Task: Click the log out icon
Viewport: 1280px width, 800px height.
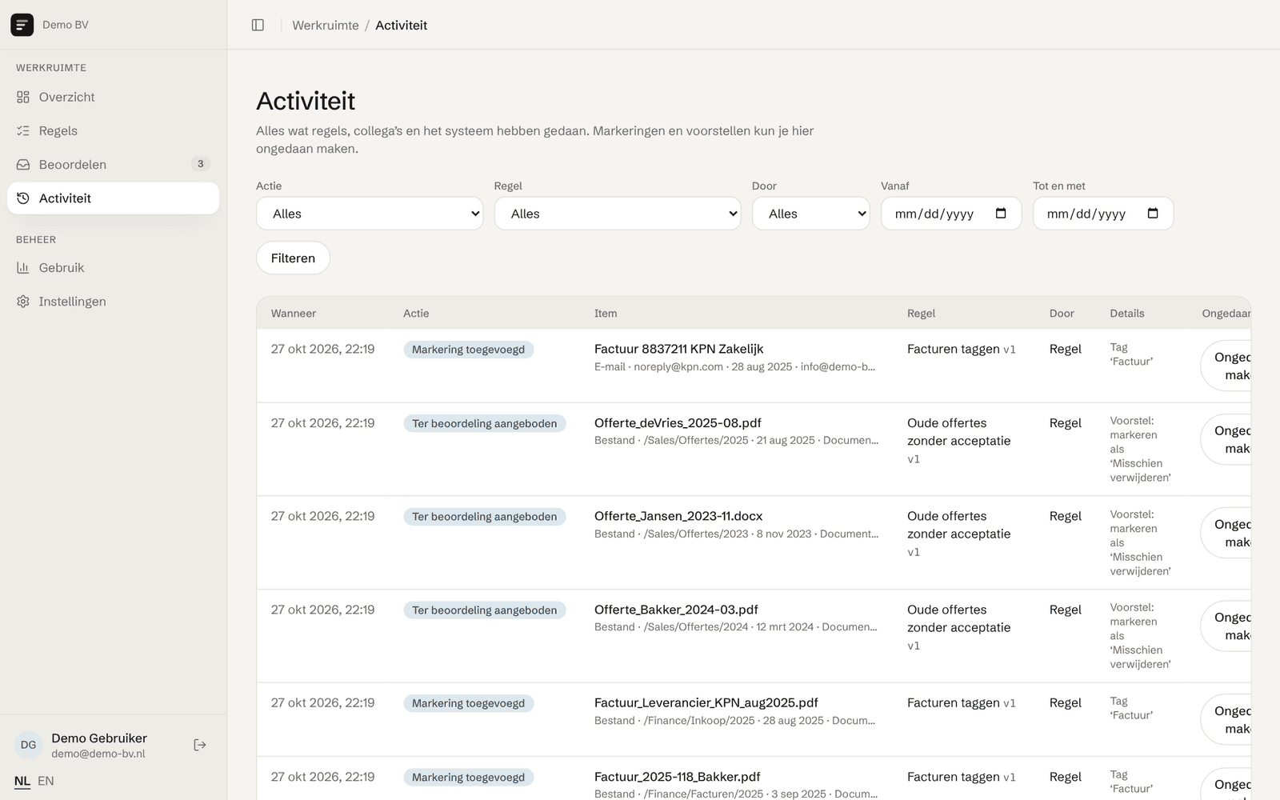Action: (200, 745)
